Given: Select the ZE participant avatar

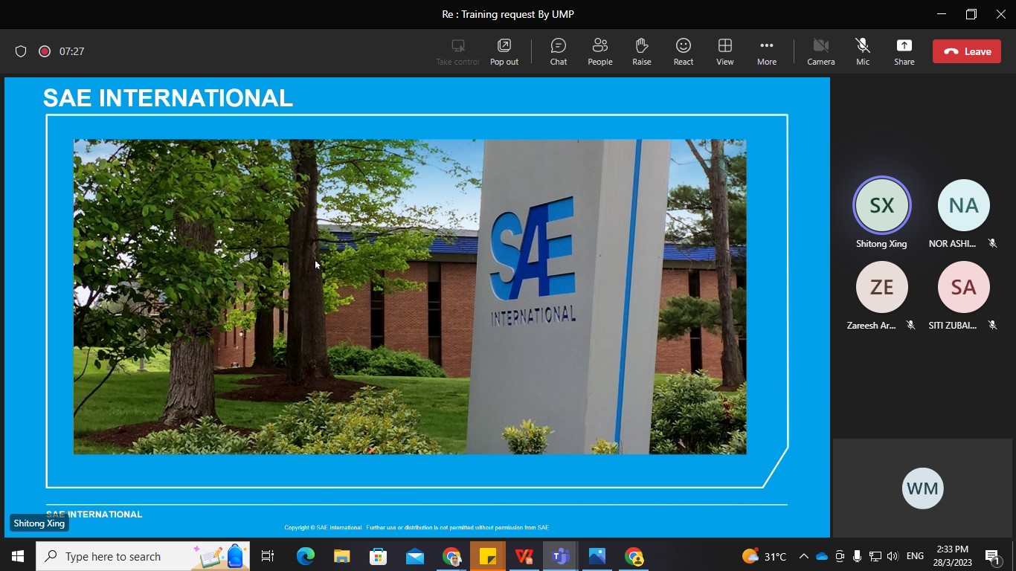Looking at the screenshot, I should pyautogui.click(x=882, y=287).
